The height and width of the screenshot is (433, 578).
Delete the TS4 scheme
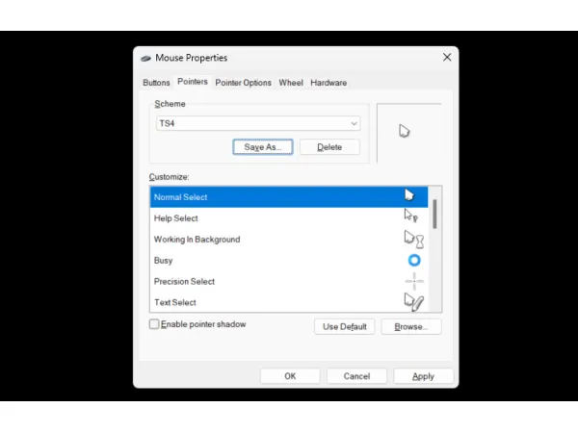pyautogui.click(x=329, y=147)
